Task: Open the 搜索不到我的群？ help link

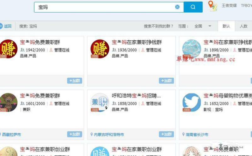Action: click(x=158, y=26)
